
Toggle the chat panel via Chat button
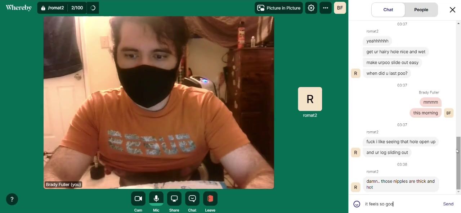point(192,199)
